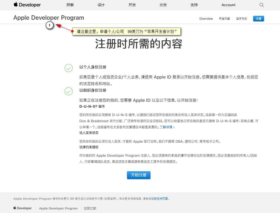Viewport: 280px width, 213px height.
Task: Open the 探索 menu item
Action: pos(70,5)
